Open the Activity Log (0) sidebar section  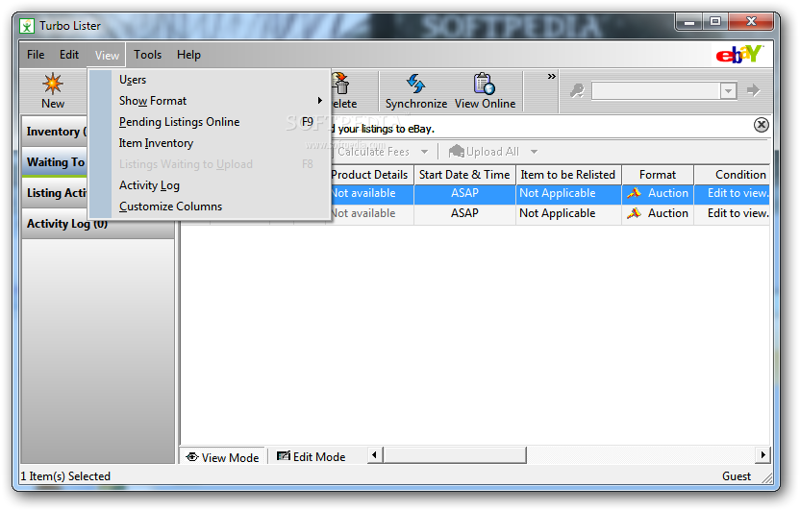97,224
